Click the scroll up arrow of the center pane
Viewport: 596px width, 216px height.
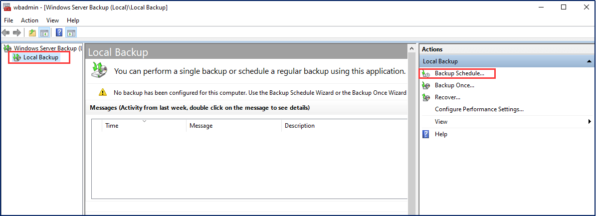tap(412, 49)
